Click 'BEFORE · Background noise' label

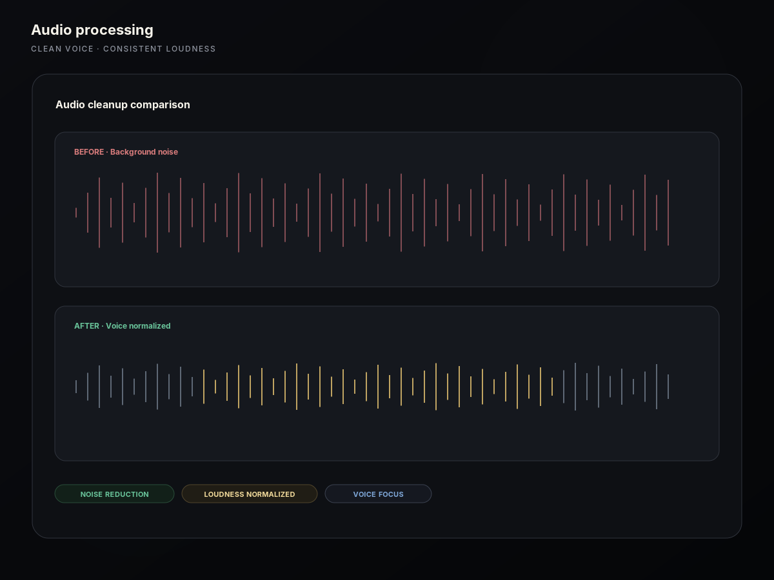click(x=126, y=152)
